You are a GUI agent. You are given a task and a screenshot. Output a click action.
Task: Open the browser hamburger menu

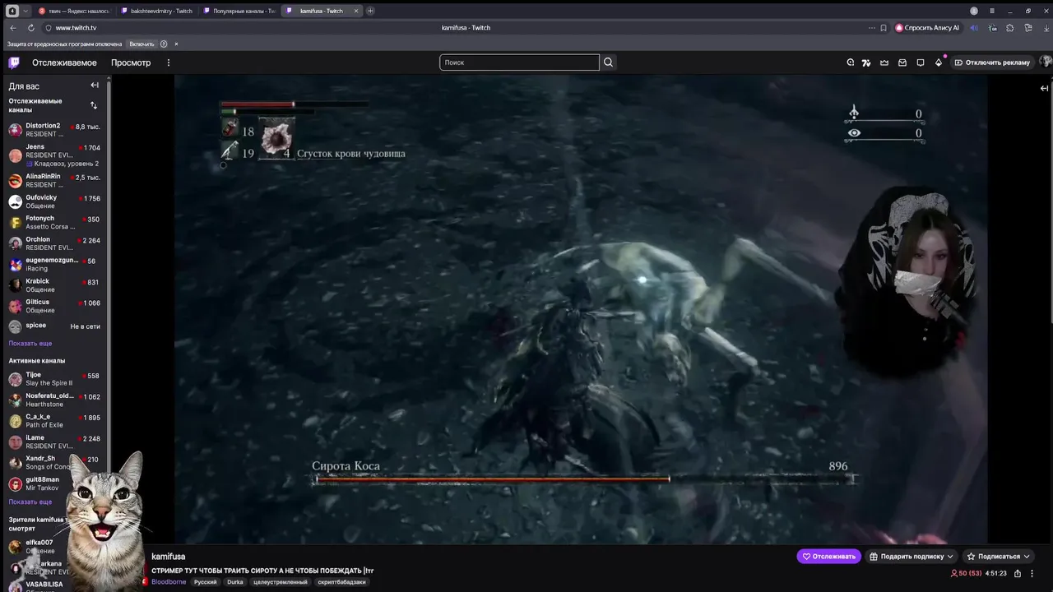click(x=992, y=11)
